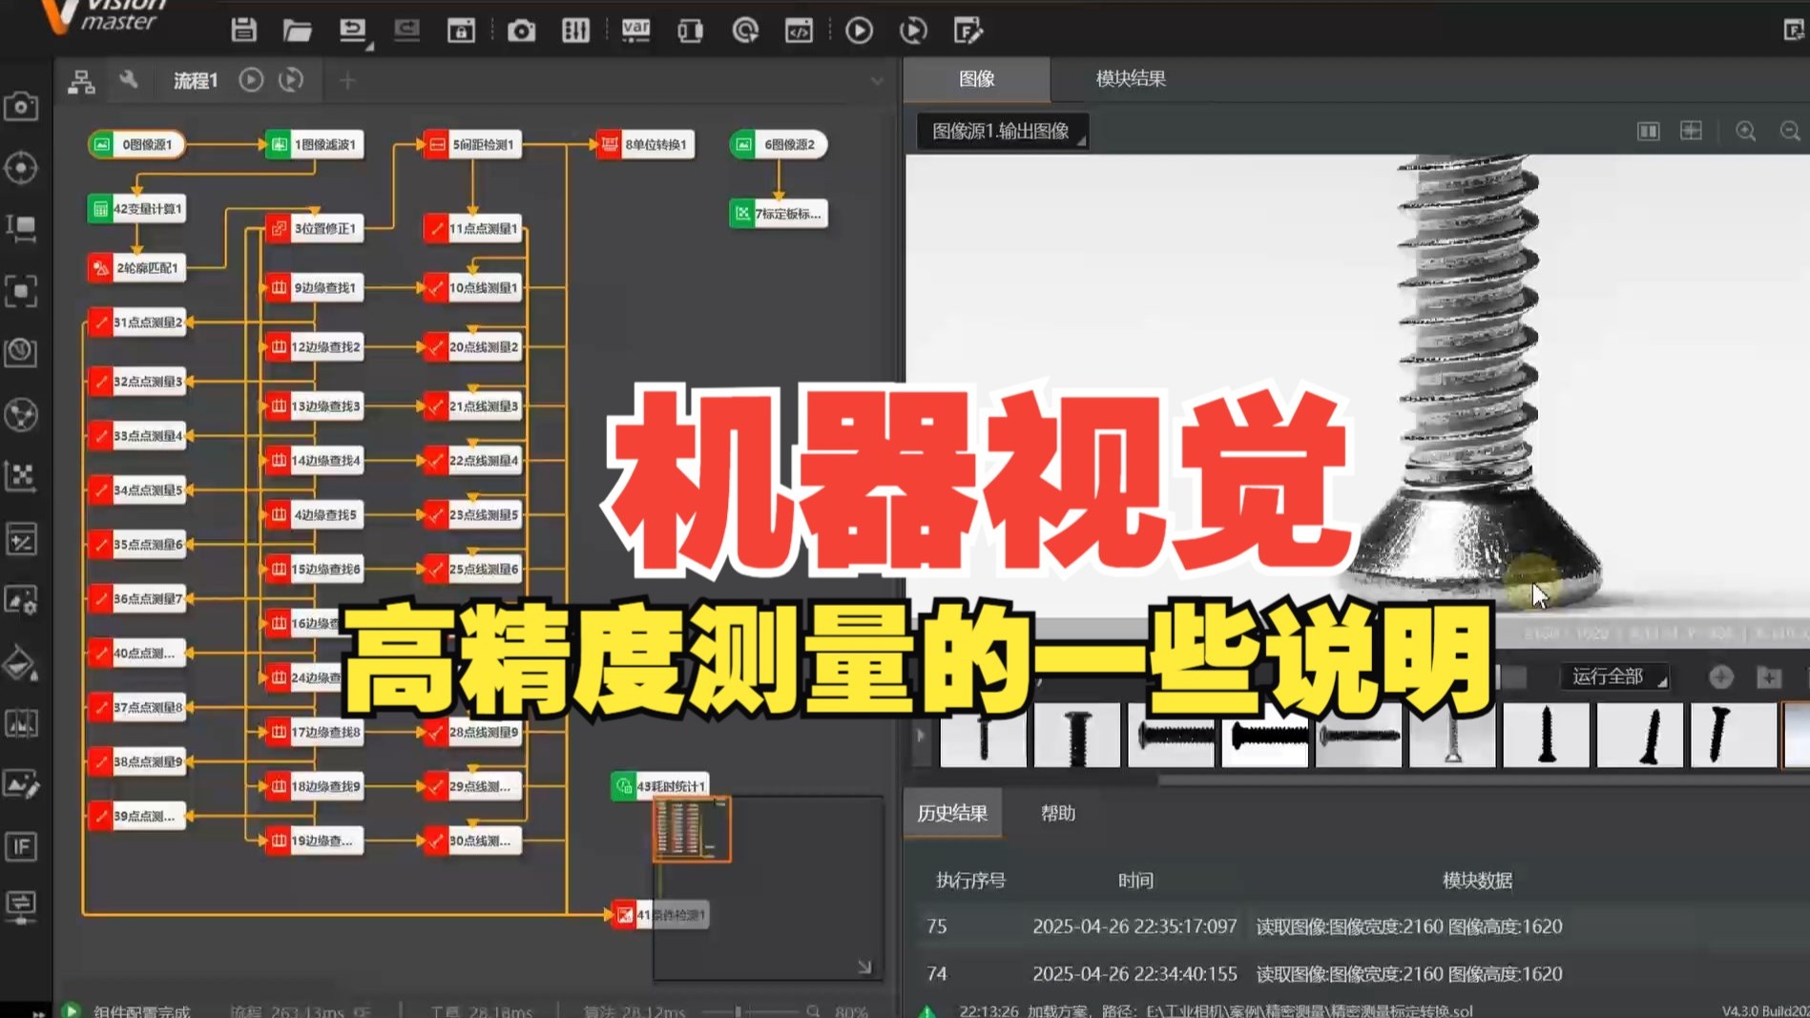Select the 流程1 flow tab
This screenshot has height=1018, width=1810.
click(x=196, y=81)
